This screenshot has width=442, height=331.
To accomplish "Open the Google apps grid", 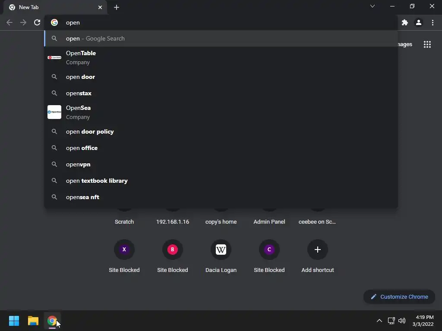I will [427, 44].
